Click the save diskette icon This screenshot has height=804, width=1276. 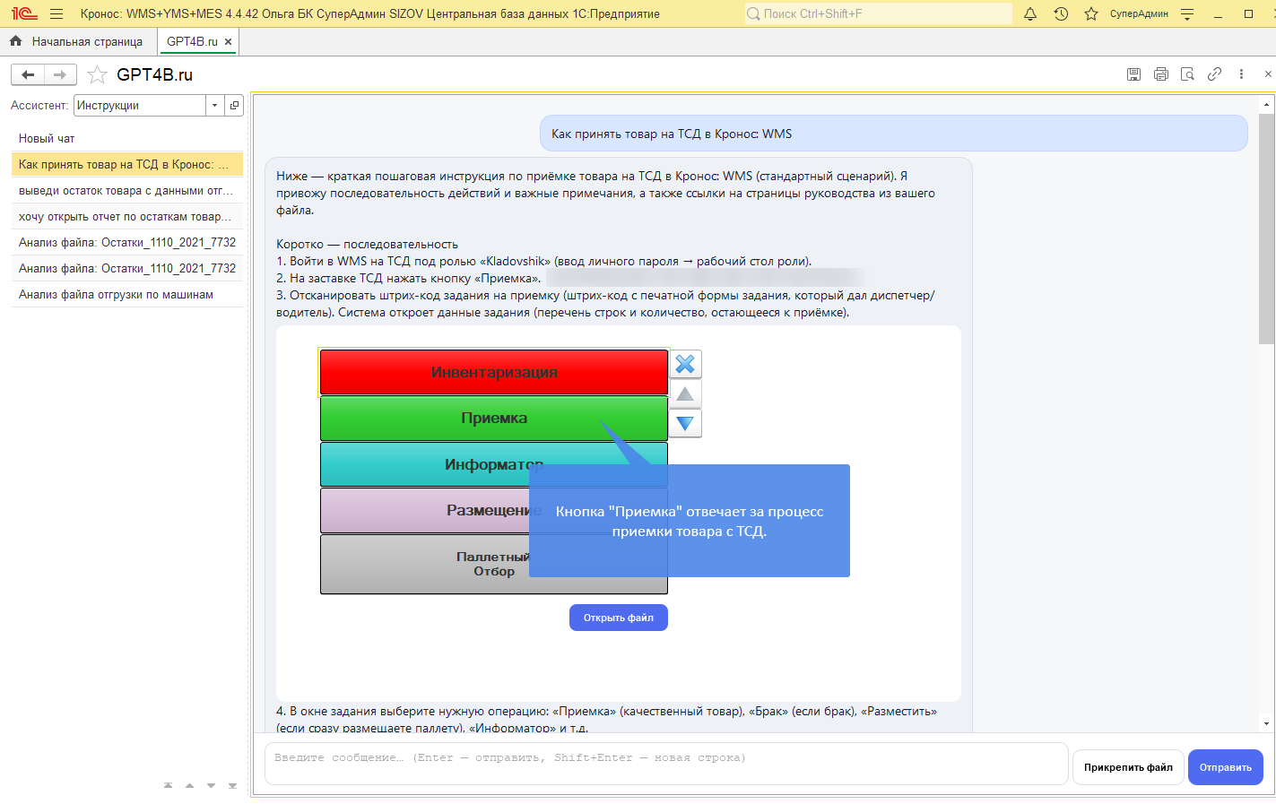[x=1133, y=74]
